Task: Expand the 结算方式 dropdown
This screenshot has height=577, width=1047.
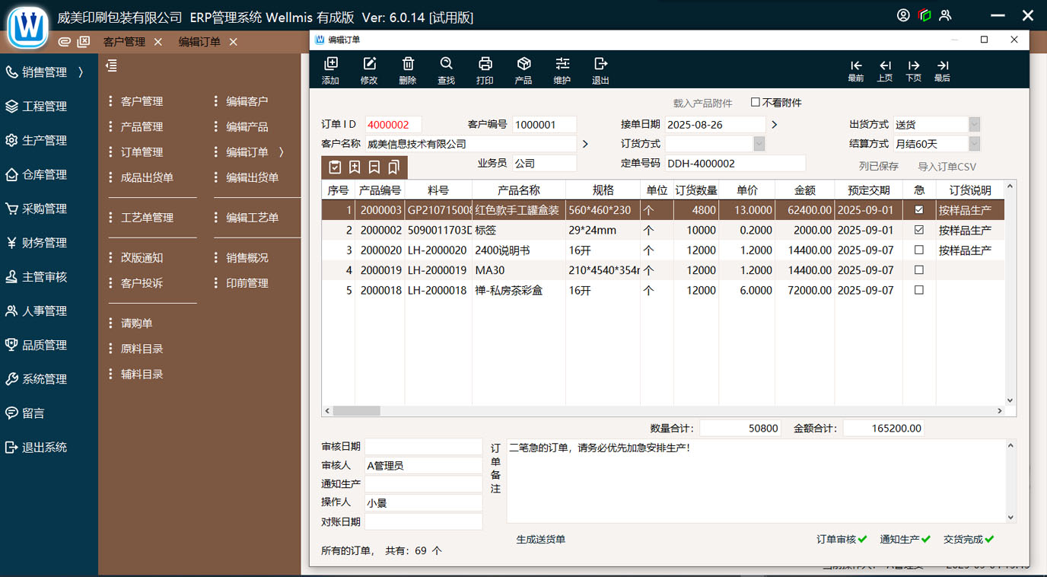Action: 974,143
